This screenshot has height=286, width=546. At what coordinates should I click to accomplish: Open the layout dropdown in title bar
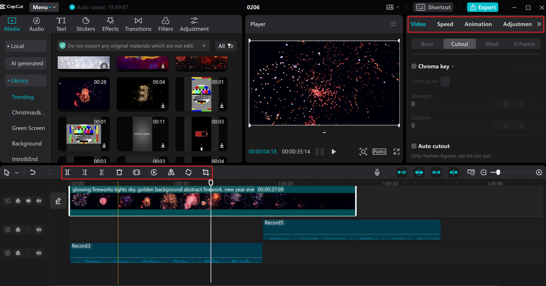(x=393, y=7)
